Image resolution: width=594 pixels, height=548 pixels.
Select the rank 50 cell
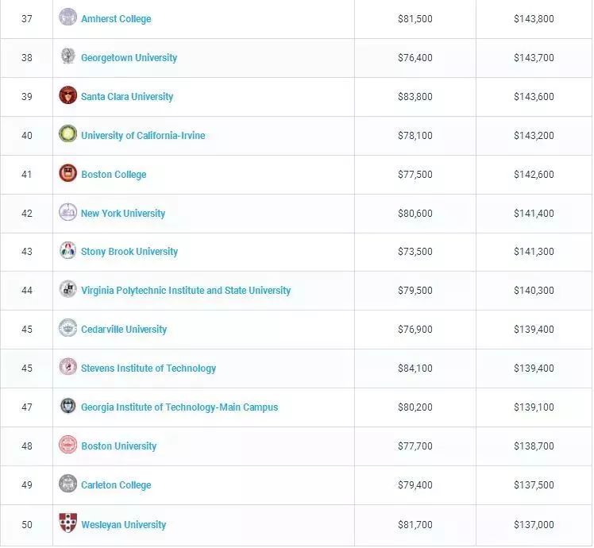pos(27,525)
